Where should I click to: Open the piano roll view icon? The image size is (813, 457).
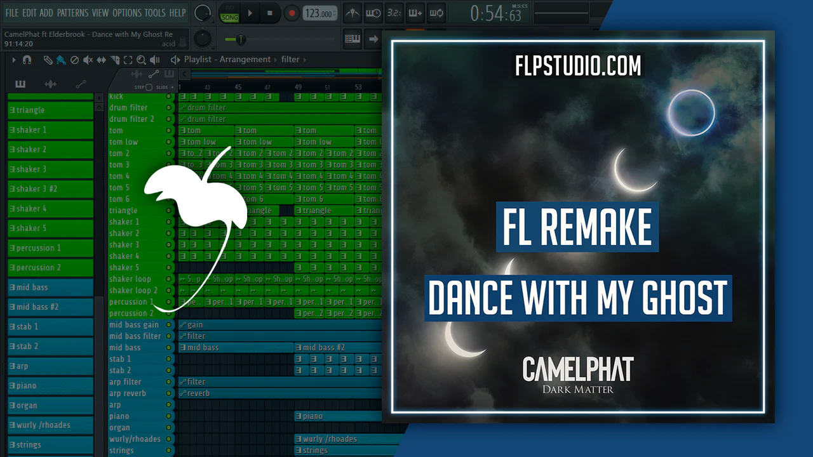353,39
